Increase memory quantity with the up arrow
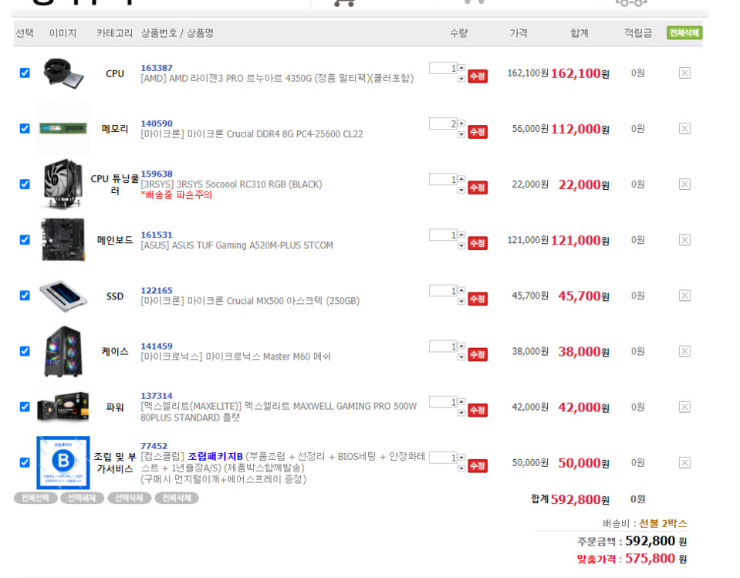 coord(461,123)
